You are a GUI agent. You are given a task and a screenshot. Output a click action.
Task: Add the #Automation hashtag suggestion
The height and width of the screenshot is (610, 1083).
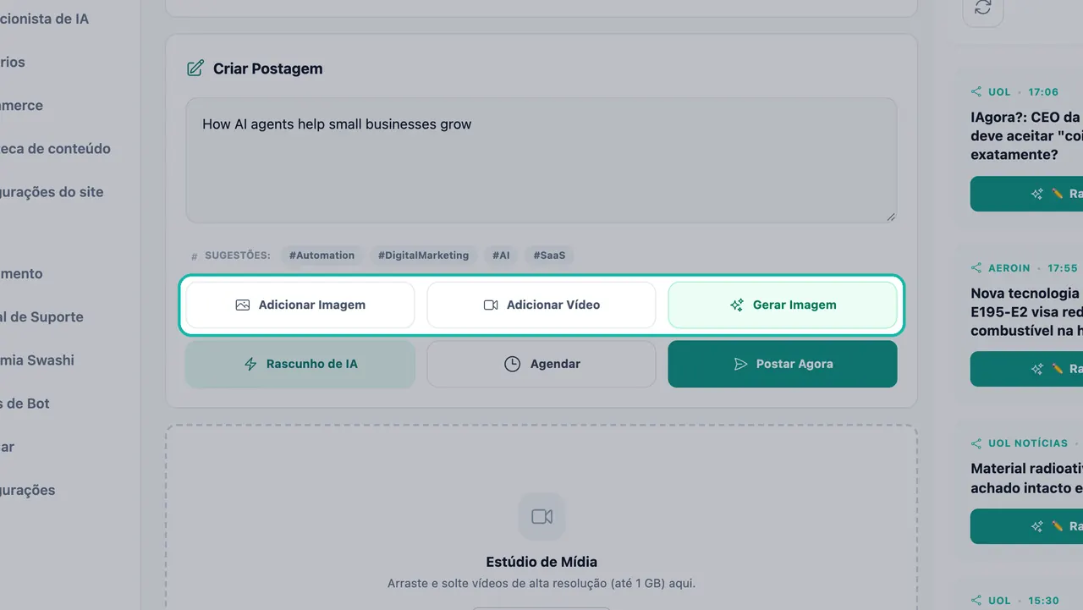point(322,256)
